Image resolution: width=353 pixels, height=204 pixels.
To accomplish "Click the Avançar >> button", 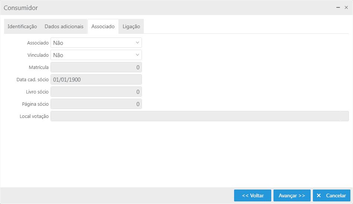I will coord(292,195).
